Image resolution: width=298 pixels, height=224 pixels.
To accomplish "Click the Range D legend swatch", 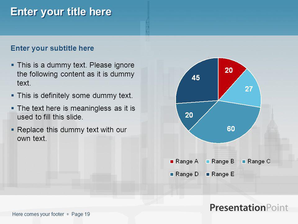I will [x=172, y=174].
